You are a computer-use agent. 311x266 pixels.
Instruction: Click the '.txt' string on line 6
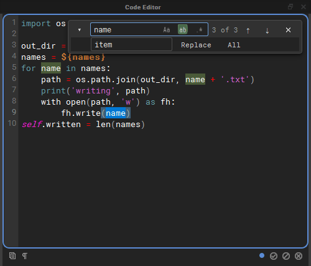pyautogui.click(x=235, y=80)
